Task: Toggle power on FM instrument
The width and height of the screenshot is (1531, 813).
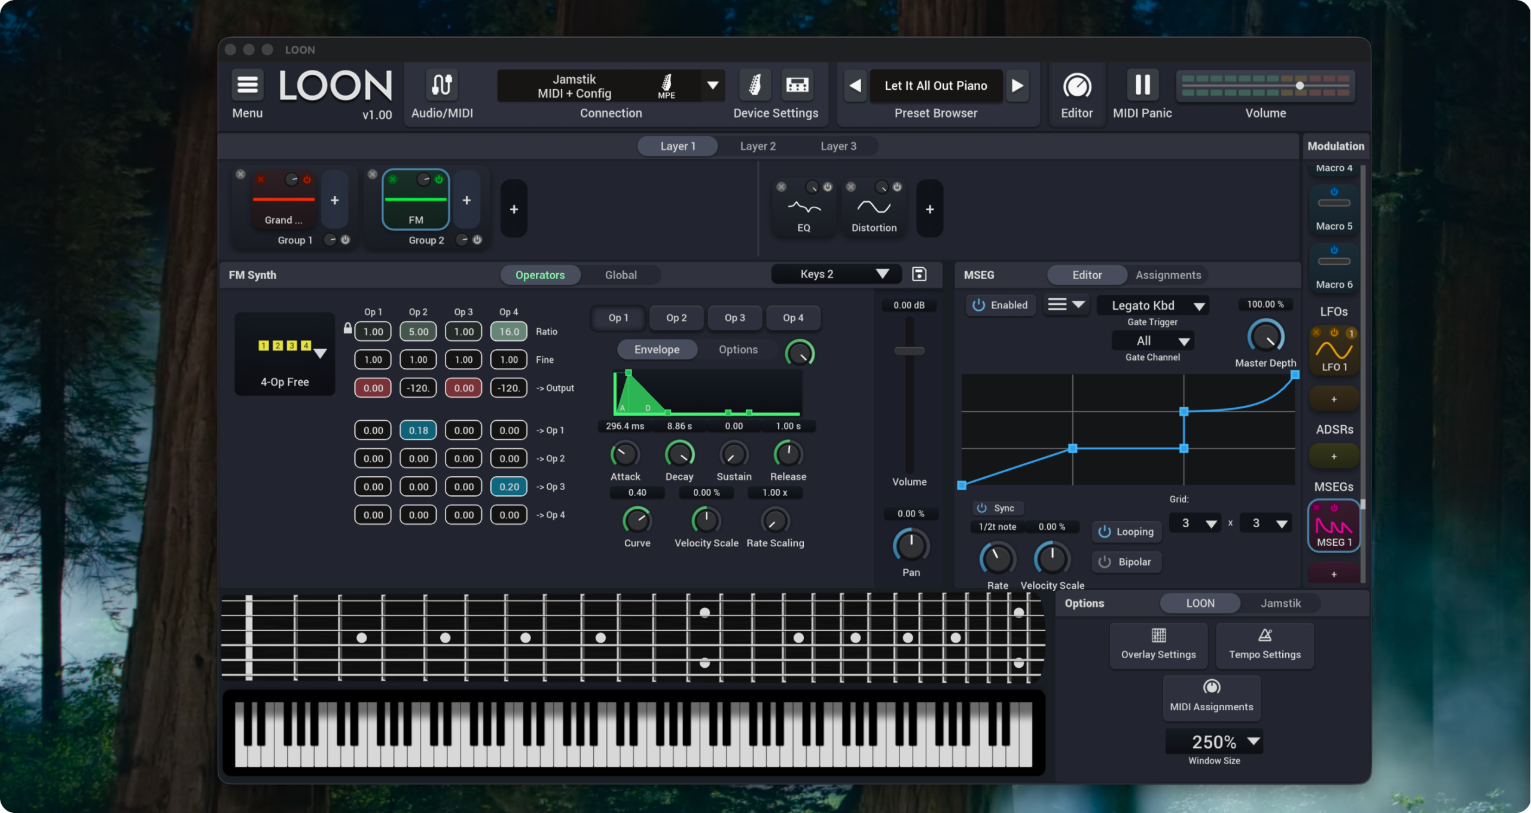Action: (x=438, y=179)
